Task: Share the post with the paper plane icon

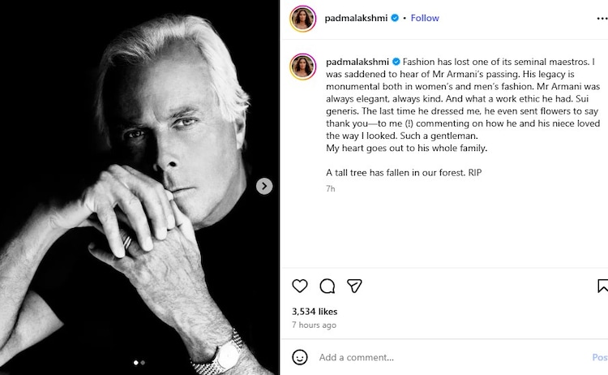Action: (x=354, y=286)
